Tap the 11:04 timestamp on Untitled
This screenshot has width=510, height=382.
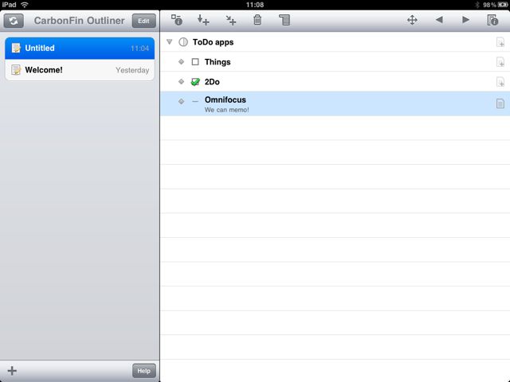pos(140,49)
